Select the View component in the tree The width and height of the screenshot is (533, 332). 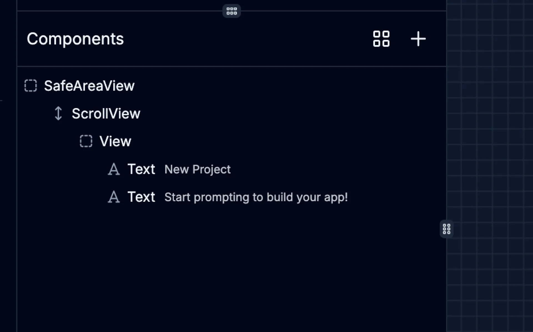click(x=116, y=141)
